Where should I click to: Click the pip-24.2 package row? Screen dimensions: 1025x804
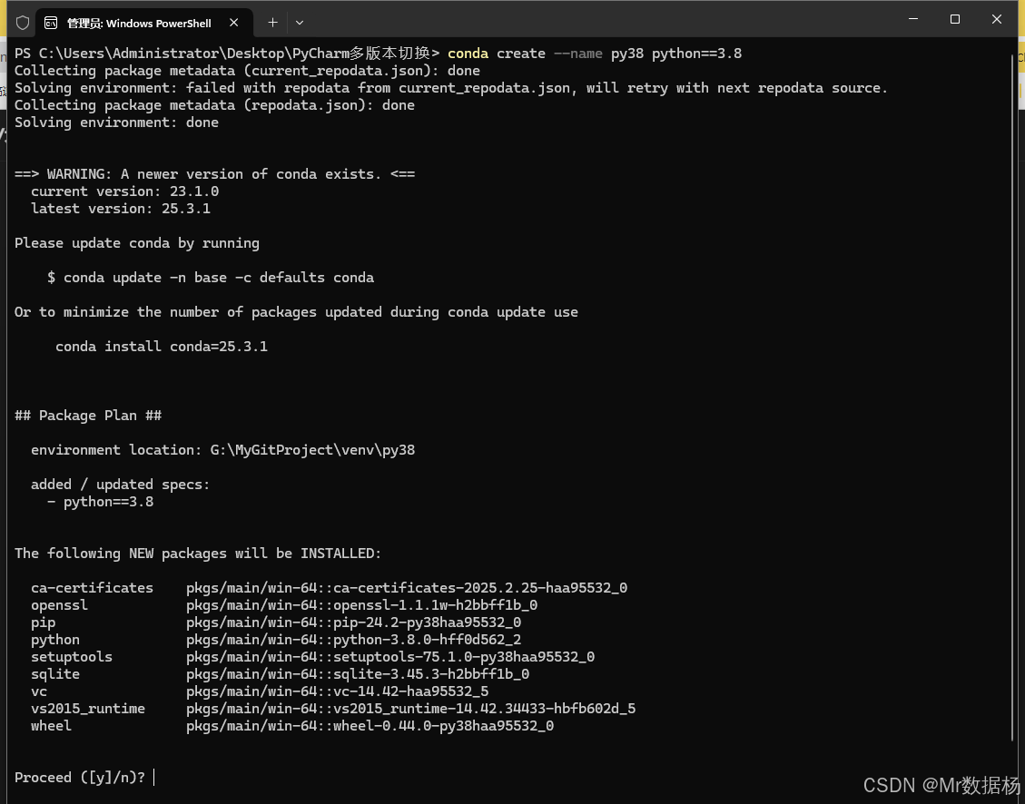point(276,623)
